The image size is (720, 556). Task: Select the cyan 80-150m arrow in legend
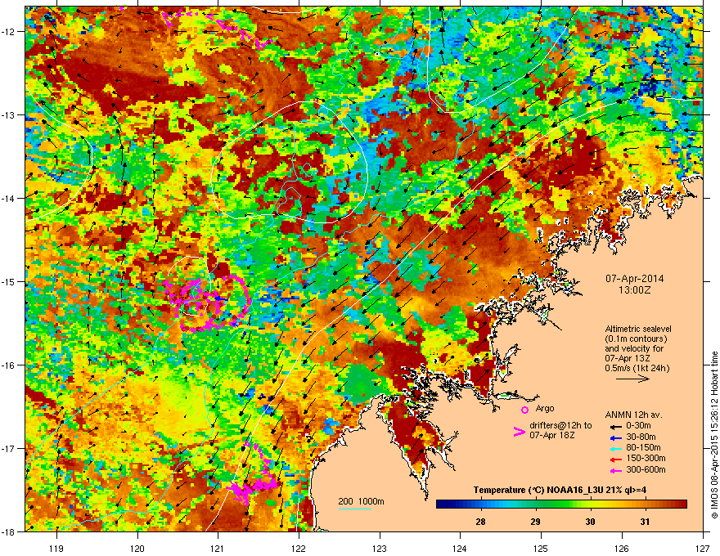click(x=615, y=449)
